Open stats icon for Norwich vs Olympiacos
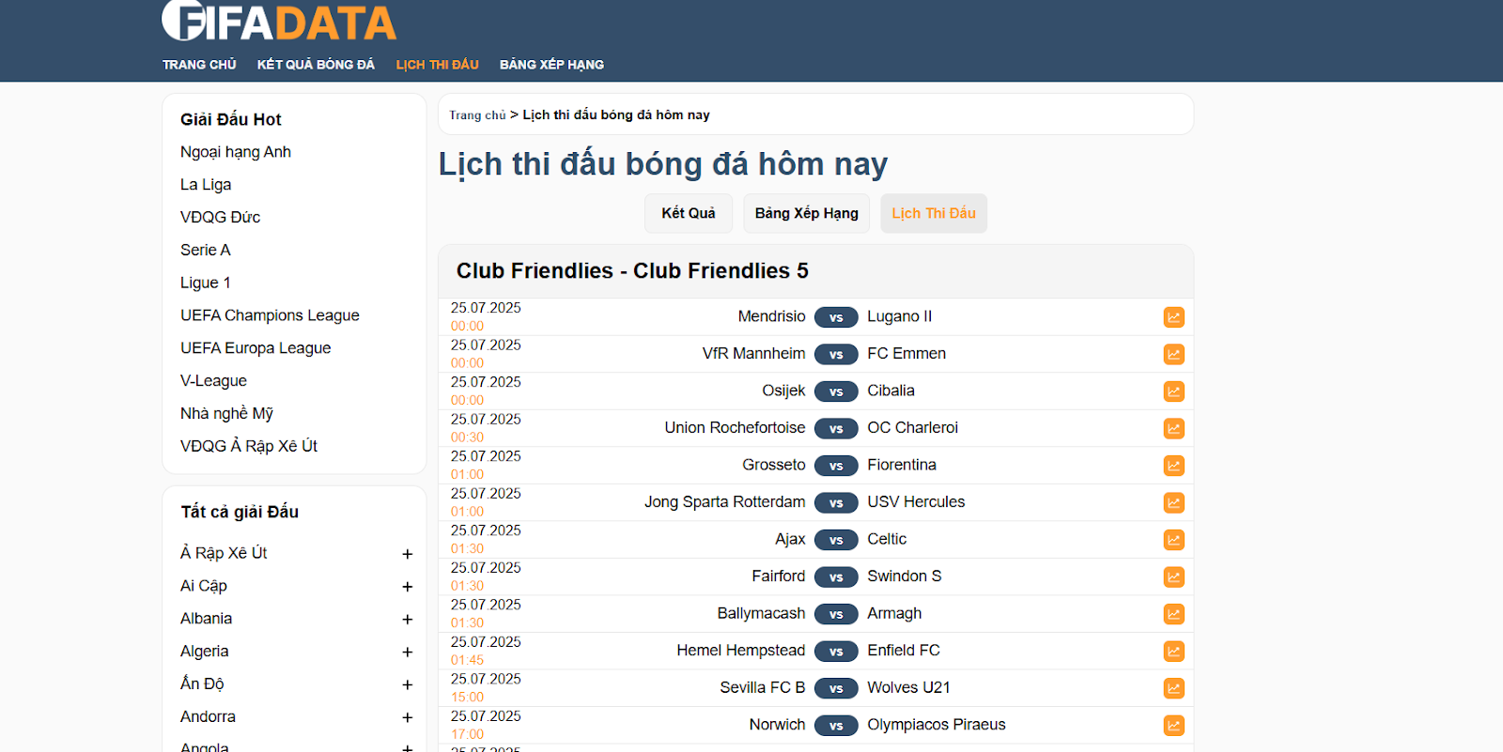The height and width of the screenshot is (752, 1503). pyautogui.click(x=1173, y=725)
